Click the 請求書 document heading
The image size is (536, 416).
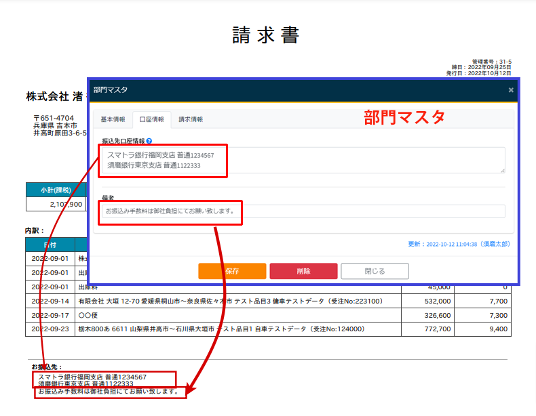[x=266, y=35]
